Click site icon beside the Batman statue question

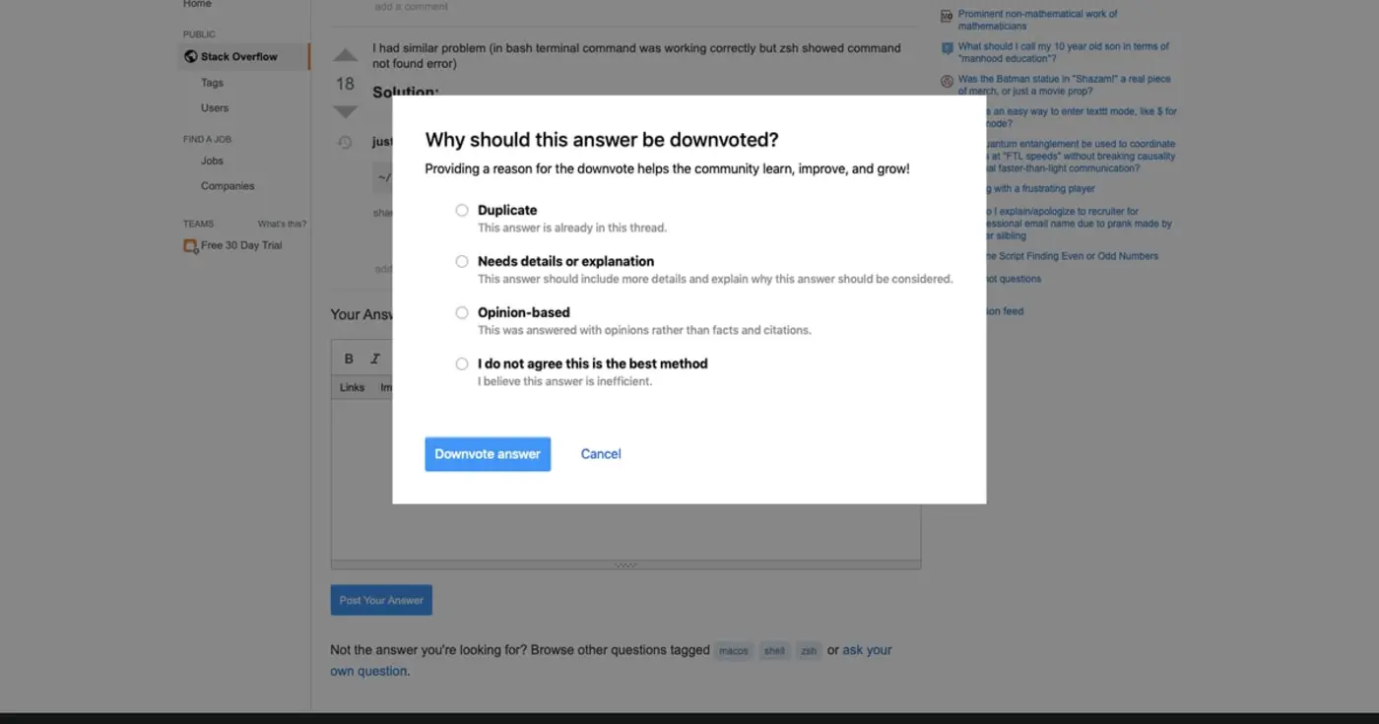948,81
